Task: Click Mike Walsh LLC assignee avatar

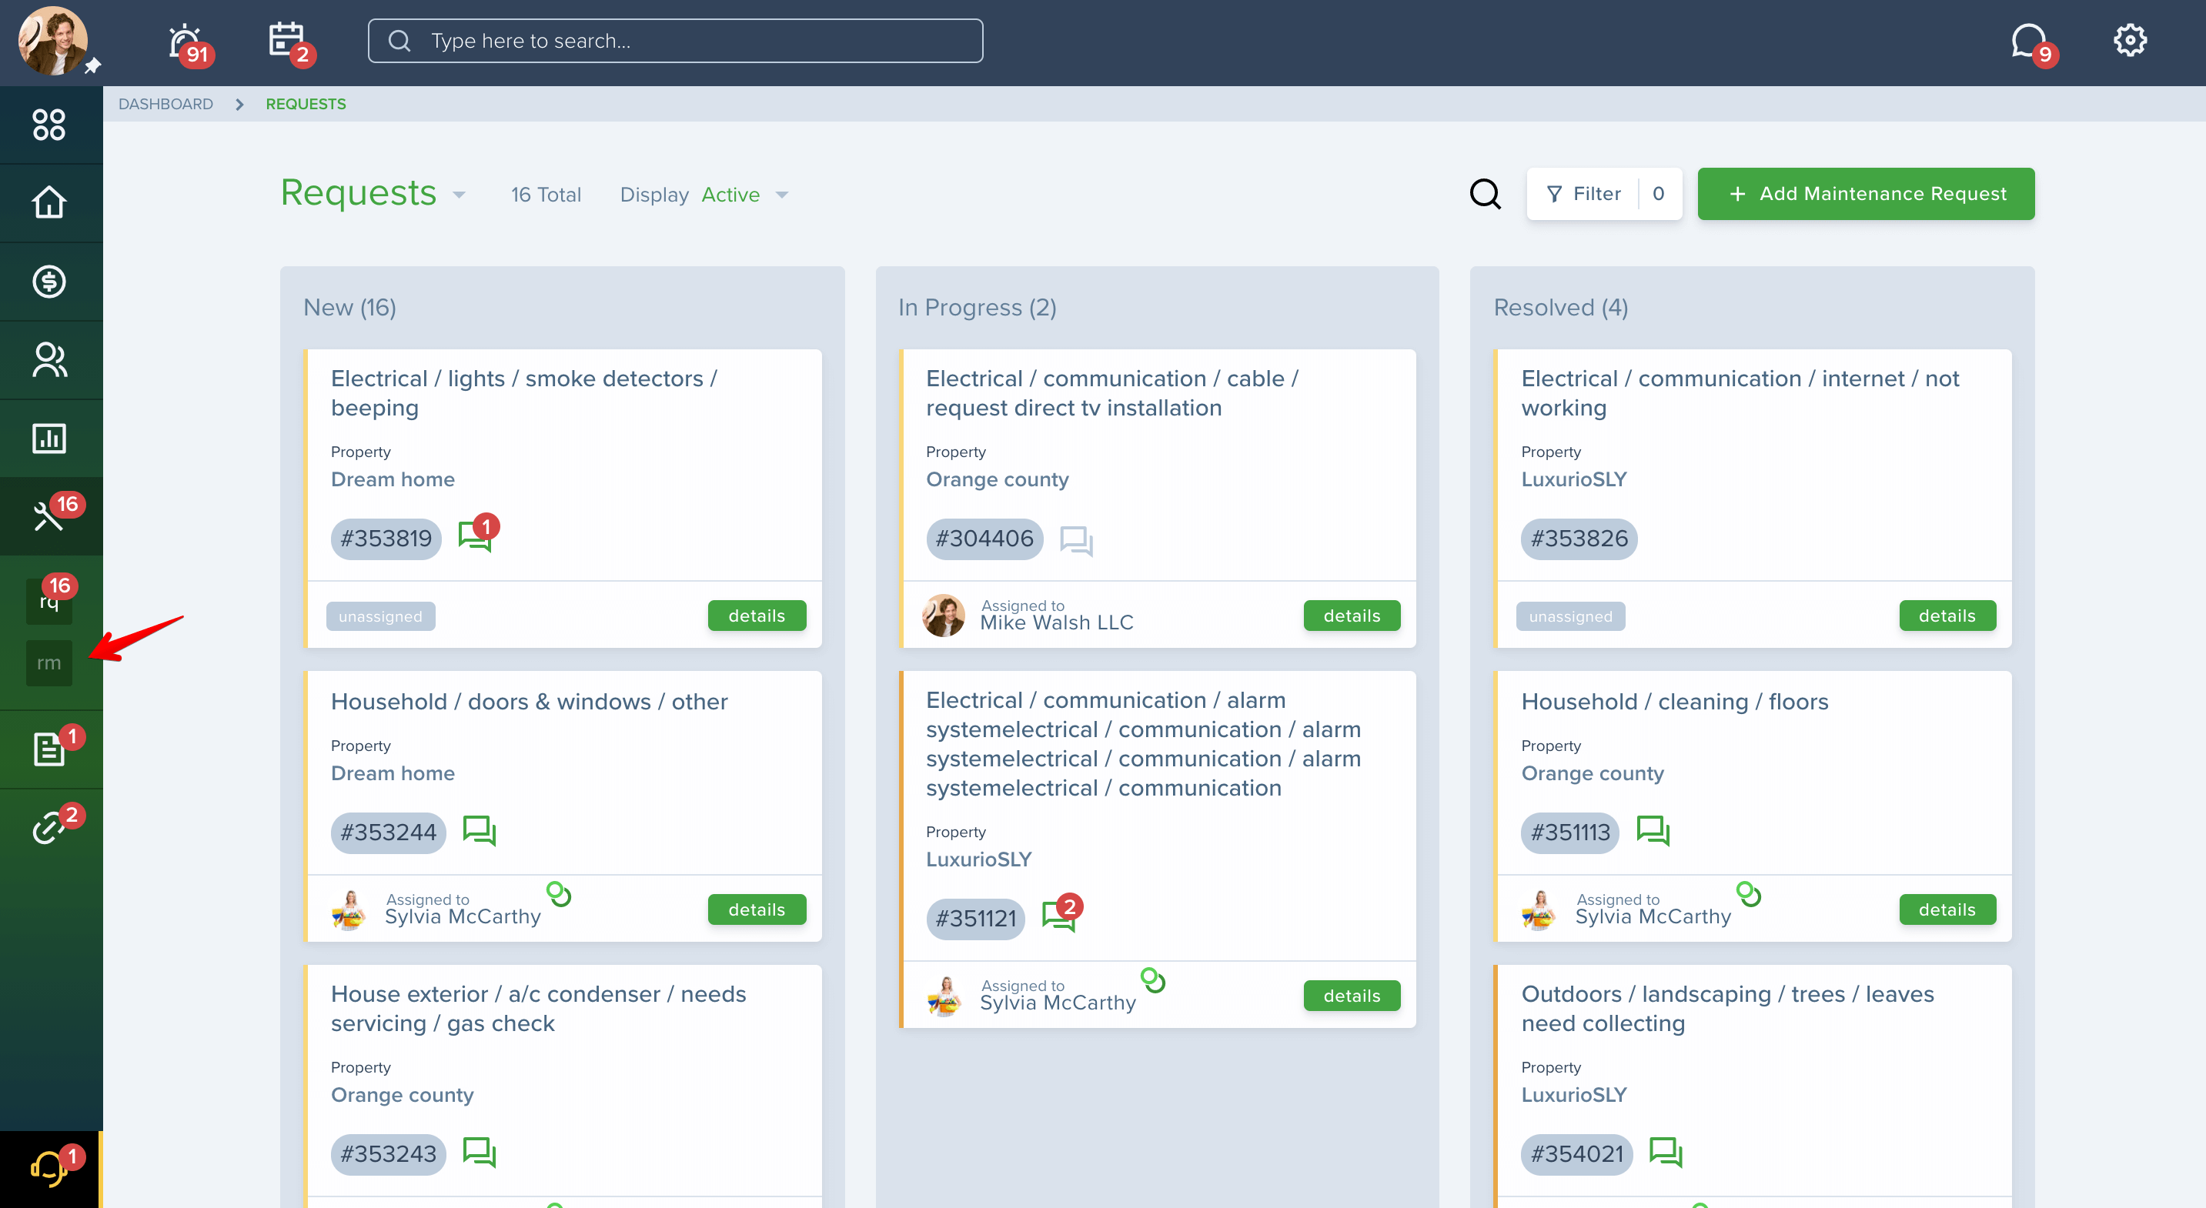Action: coord(943,615)
